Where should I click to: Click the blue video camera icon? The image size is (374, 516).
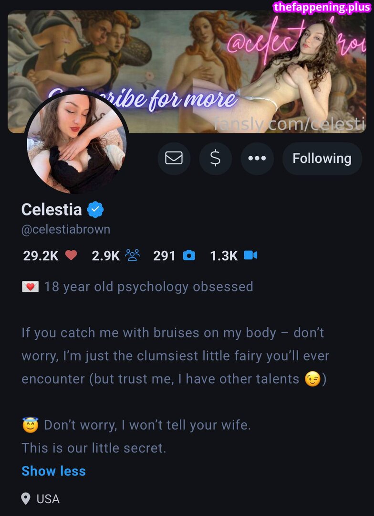(250, 256)
